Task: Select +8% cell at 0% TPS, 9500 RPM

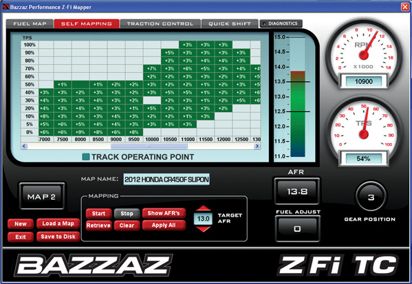Action: 134,132
